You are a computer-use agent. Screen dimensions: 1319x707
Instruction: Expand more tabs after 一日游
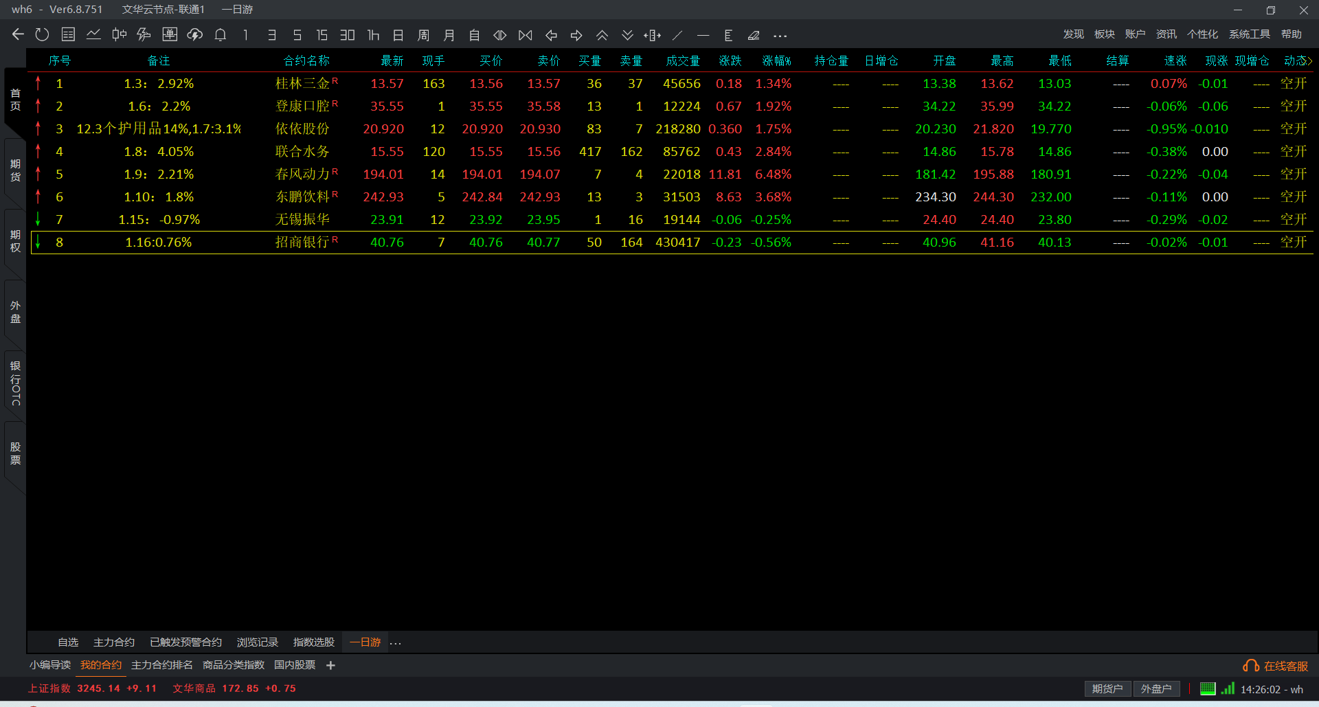coord(396,643)
